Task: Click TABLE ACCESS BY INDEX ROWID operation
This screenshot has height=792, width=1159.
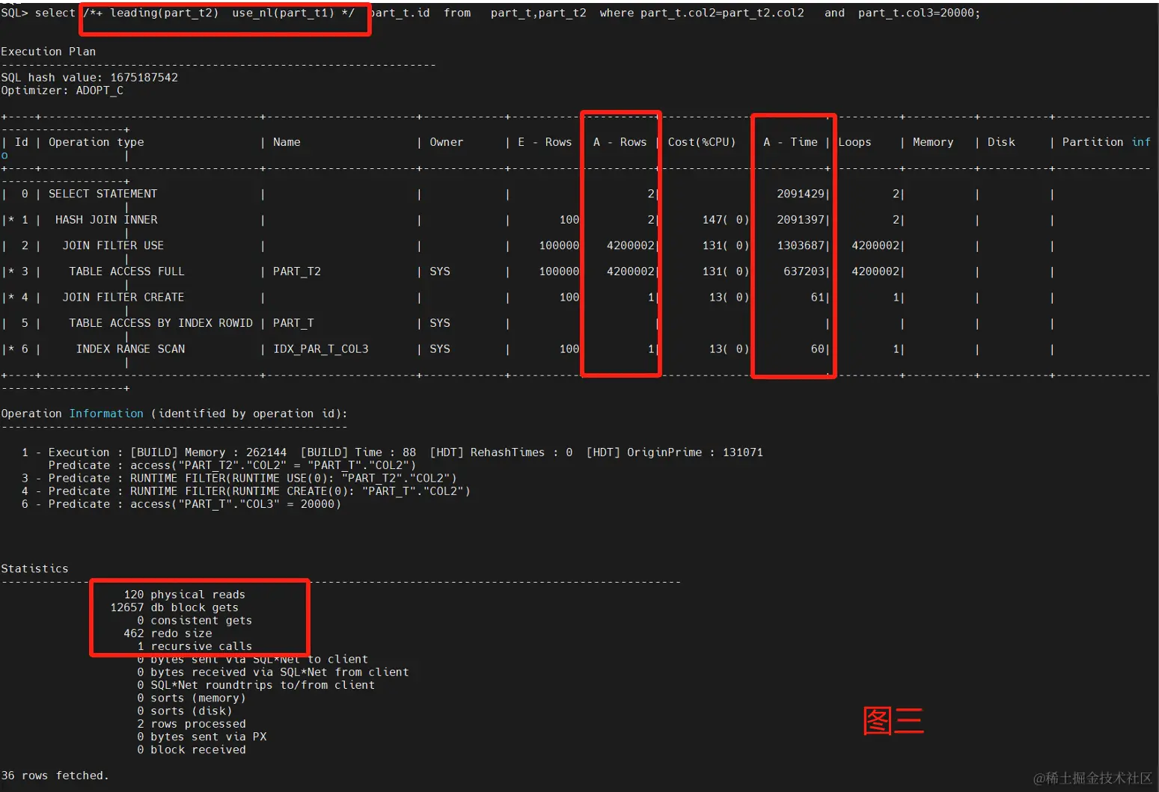Action: coord(161,323)
